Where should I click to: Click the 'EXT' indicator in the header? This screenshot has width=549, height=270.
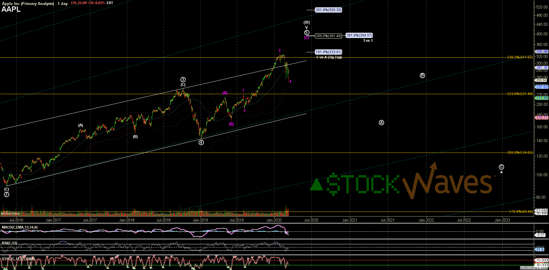click(110, 3)
